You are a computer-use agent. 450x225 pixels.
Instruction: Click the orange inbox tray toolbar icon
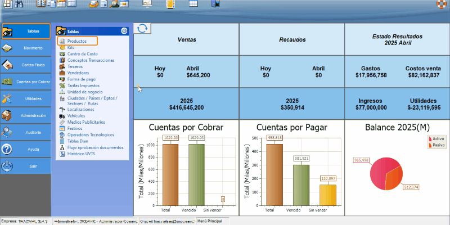94,4
